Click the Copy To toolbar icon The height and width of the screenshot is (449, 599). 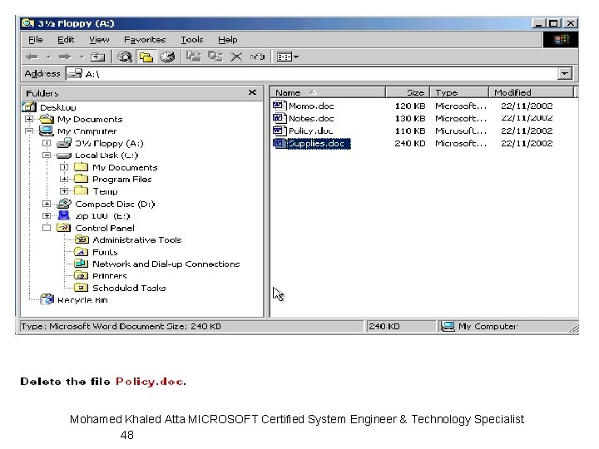pos(215,57)
